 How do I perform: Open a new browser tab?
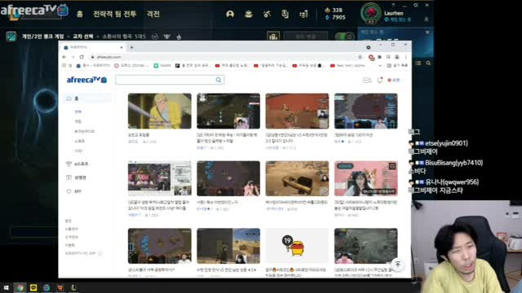click(x=132, y=47)
